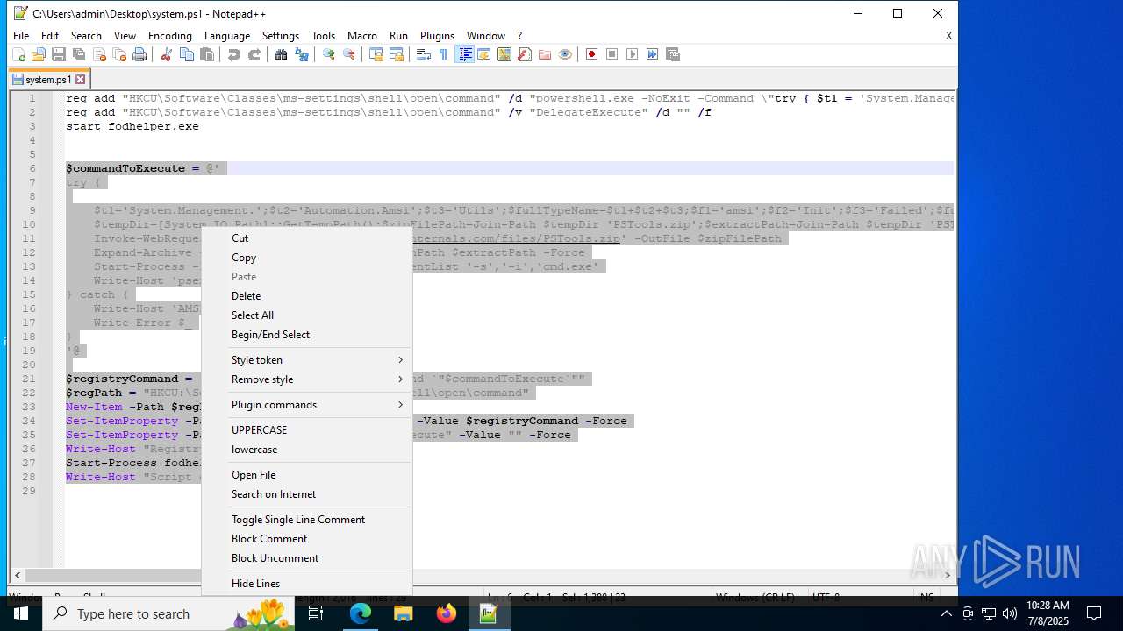
Task: Open the Encoding menu
Action: pos(170,36)
